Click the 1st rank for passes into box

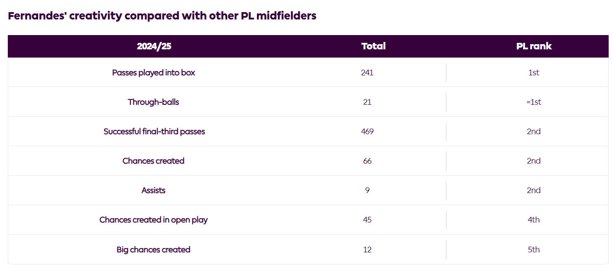coord(534,73)
